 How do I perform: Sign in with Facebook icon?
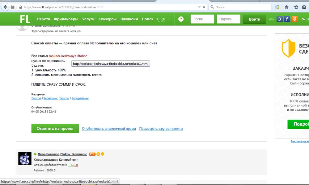tap(287, 19)
